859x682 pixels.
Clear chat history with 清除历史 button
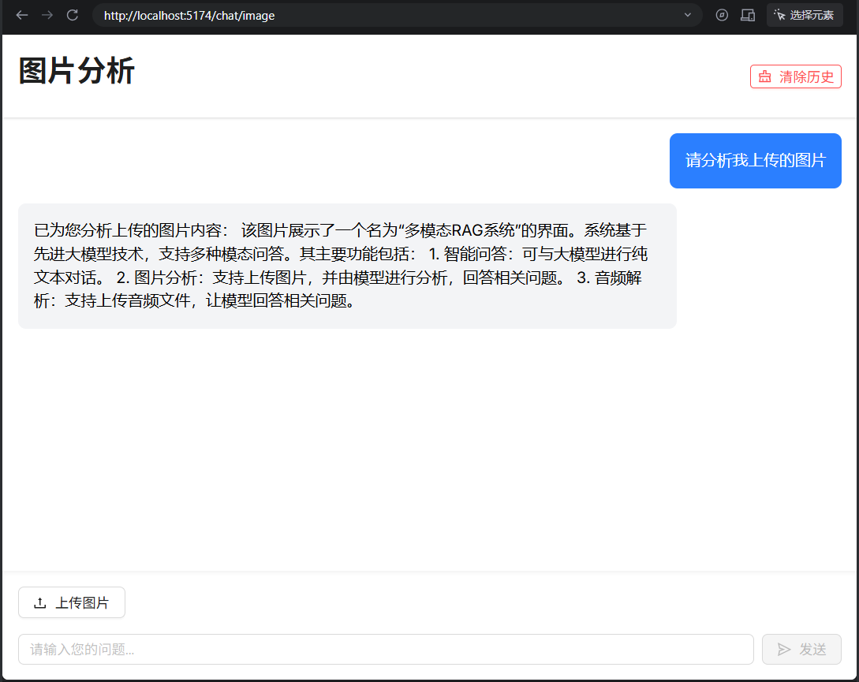click(795, 76)
